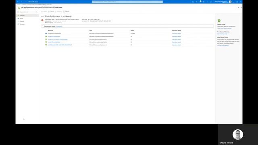Open the directory and subscription filter icon
Screen dimensions: 258x145
coord(196,2)
